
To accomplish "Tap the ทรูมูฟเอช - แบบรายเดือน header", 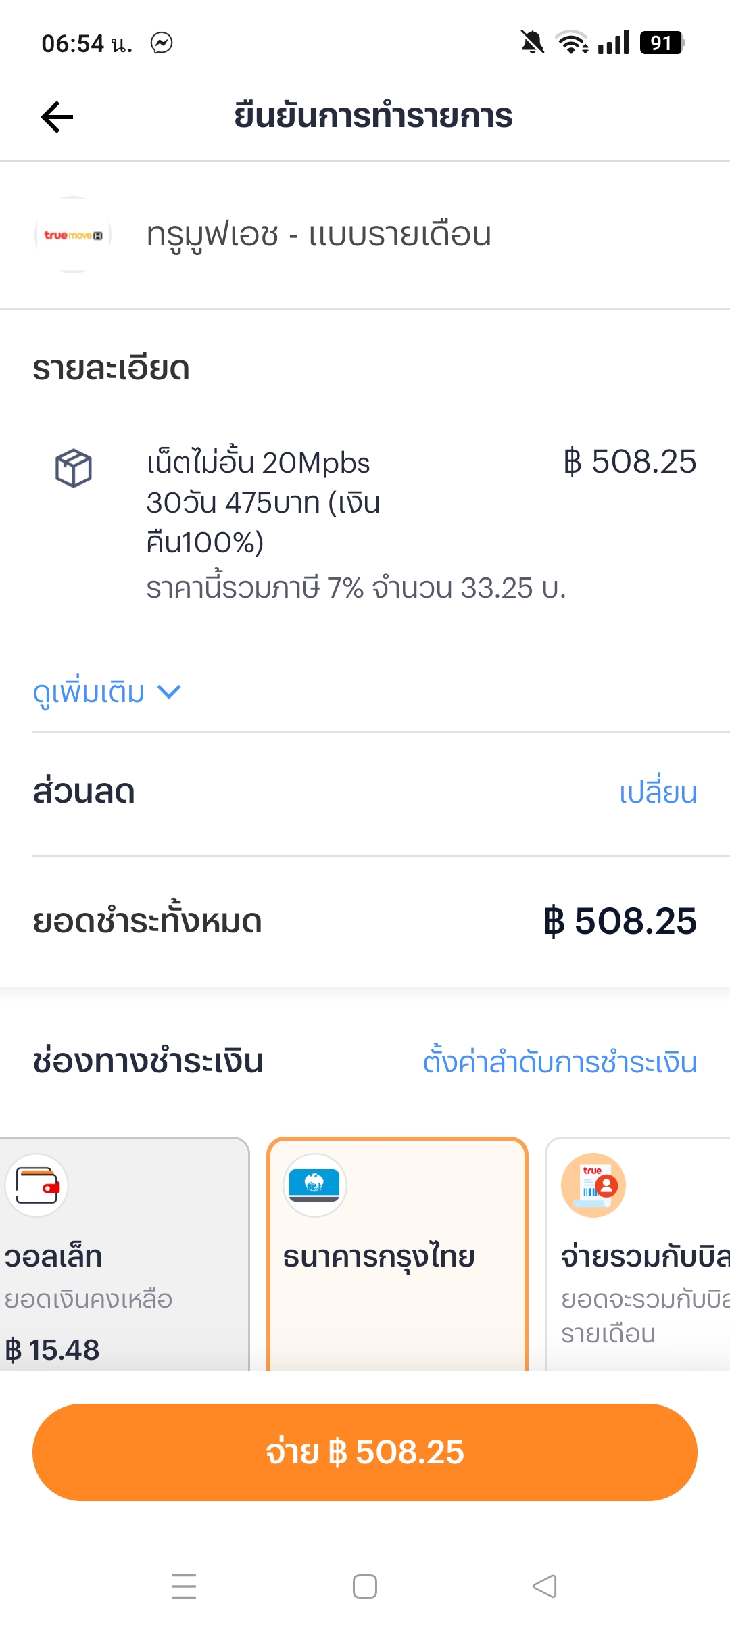I will tap(319, 235).
